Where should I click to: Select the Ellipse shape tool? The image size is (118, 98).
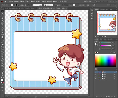click(x=2, y=30)
